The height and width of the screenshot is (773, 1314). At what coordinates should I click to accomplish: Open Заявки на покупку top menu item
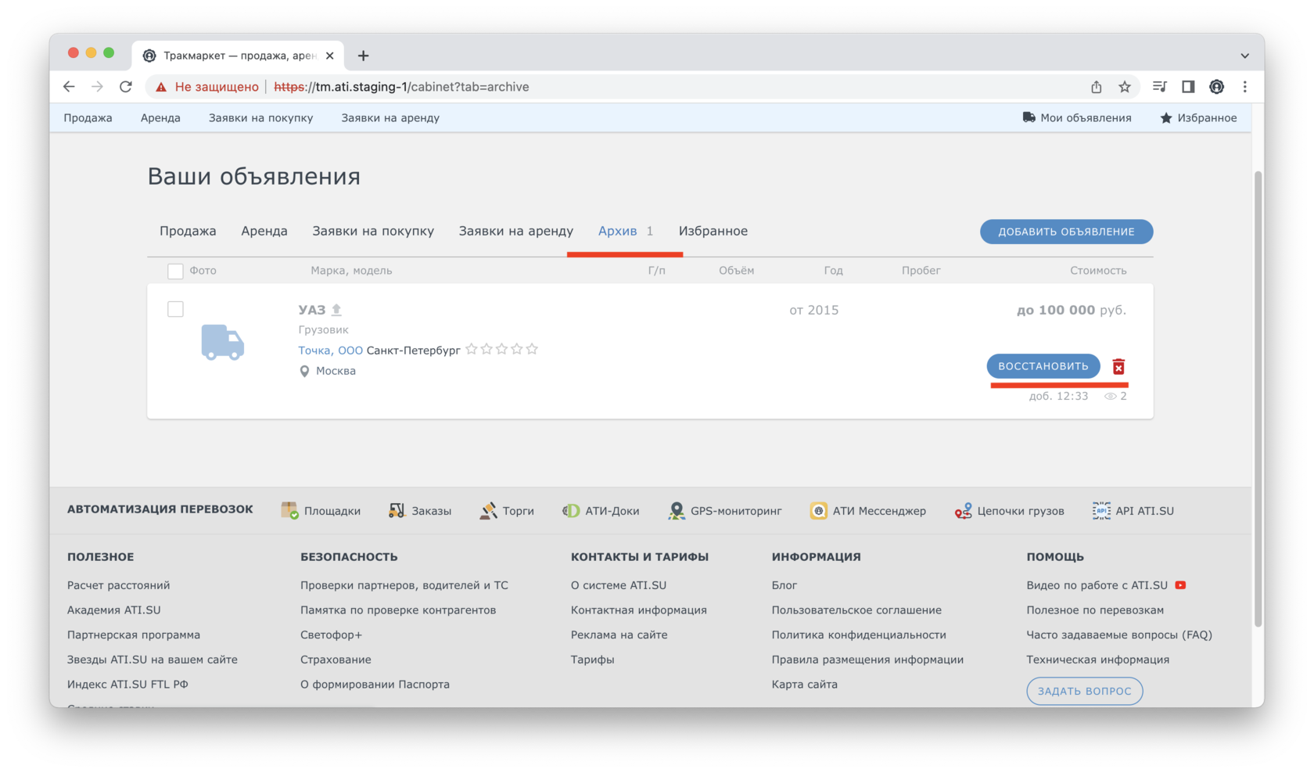click(260, 117)
